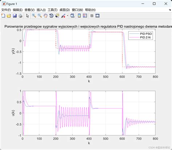Click the Show Plot Tools and dock icon

pyautogui.click(x=97, y=16)
